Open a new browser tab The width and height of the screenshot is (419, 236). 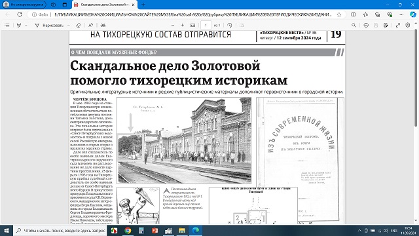click(143, 5)
